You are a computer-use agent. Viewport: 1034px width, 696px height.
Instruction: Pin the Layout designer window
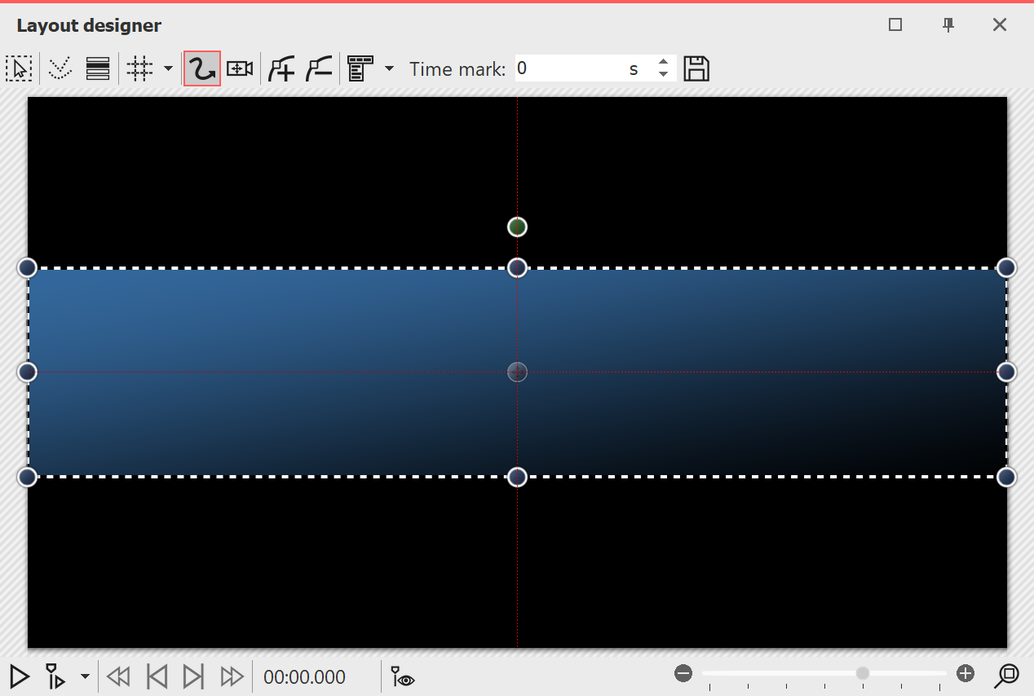coord(948,25)
